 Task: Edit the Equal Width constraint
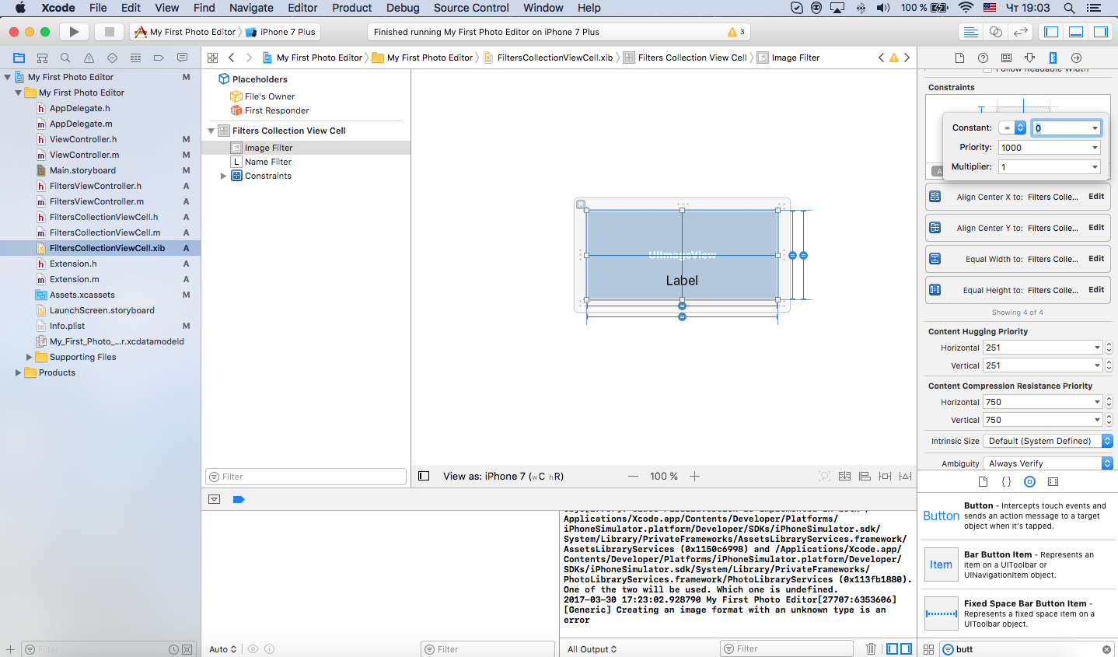[1096, 259]
